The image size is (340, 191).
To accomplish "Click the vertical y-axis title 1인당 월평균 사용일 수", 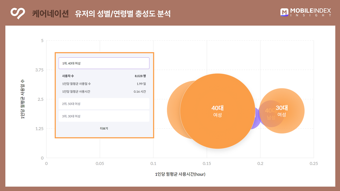I will pos(23,99).
